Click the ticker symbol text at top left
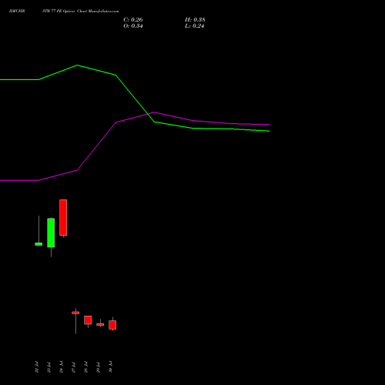Viewport: 385px width, 385px height. (x=17, y=12)
